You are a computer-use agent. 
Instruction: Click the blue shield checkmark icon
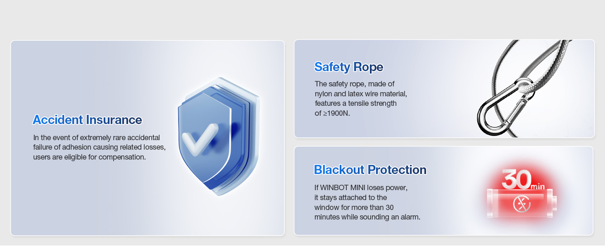pyautogui.click(x=219, y=136)
